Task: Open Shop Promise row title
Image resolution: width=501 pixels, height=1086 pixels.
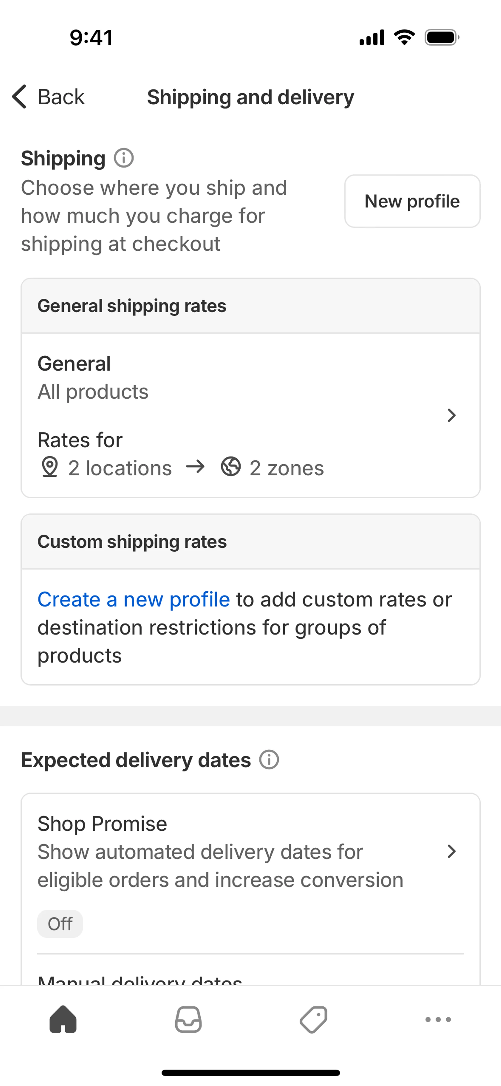Action: click(x=103, y=823)
